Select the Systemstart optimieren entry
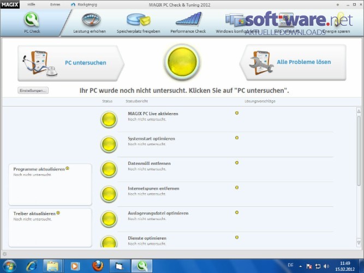This screenshot has height=273, width=364. (151, 139)
